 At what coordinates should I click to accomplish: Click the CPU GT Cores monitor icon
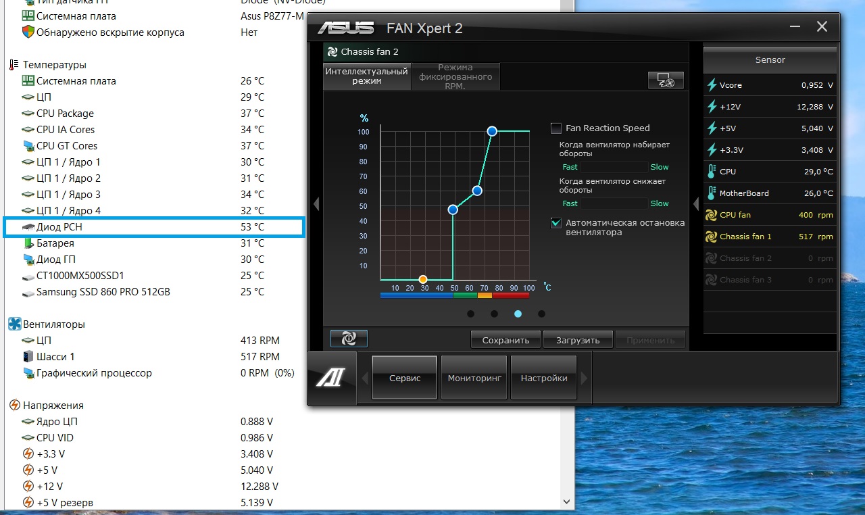coord(28,146)
